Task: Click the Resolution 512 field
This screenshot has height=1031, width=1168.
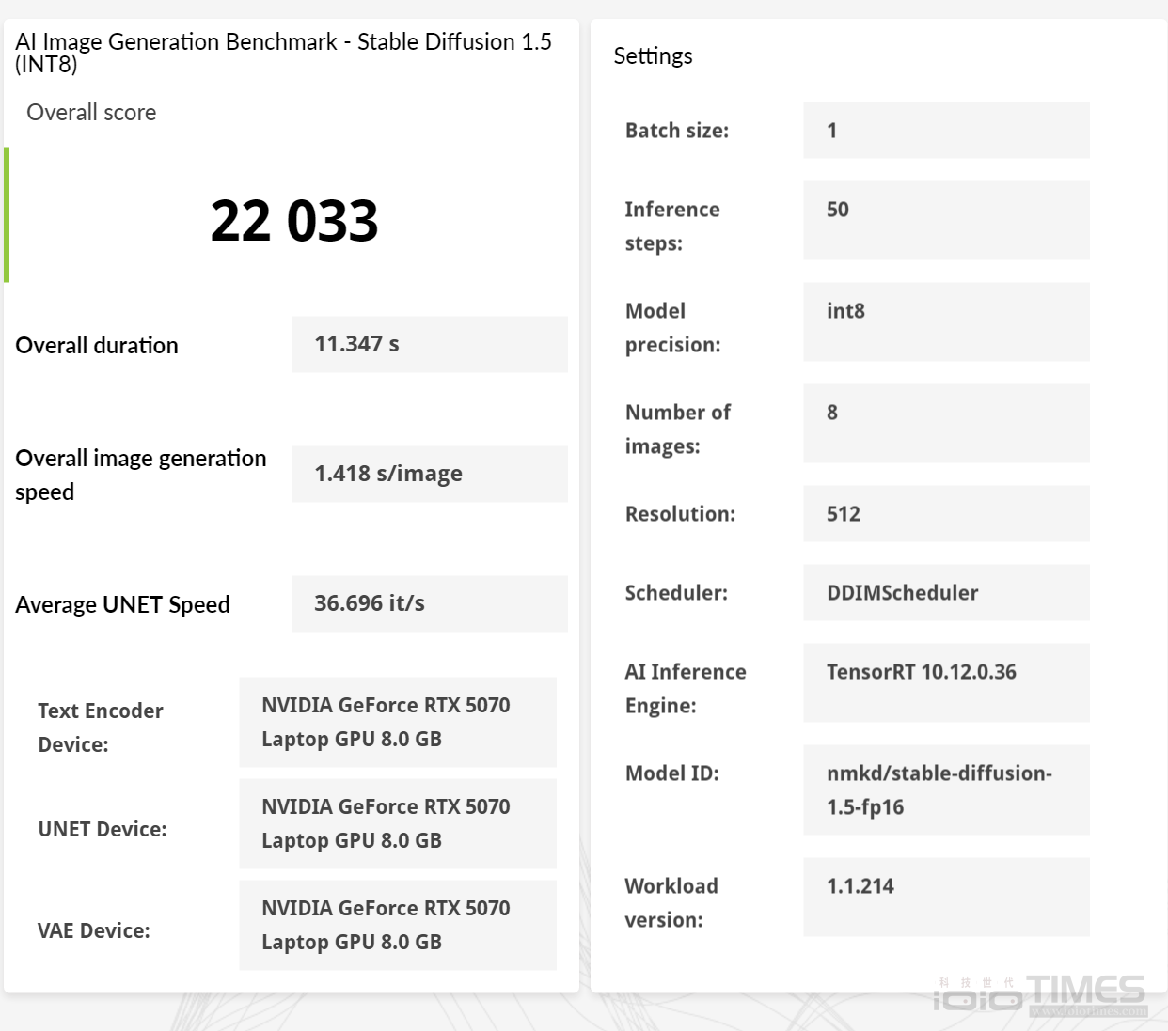Action: click(x=946, y=513)
